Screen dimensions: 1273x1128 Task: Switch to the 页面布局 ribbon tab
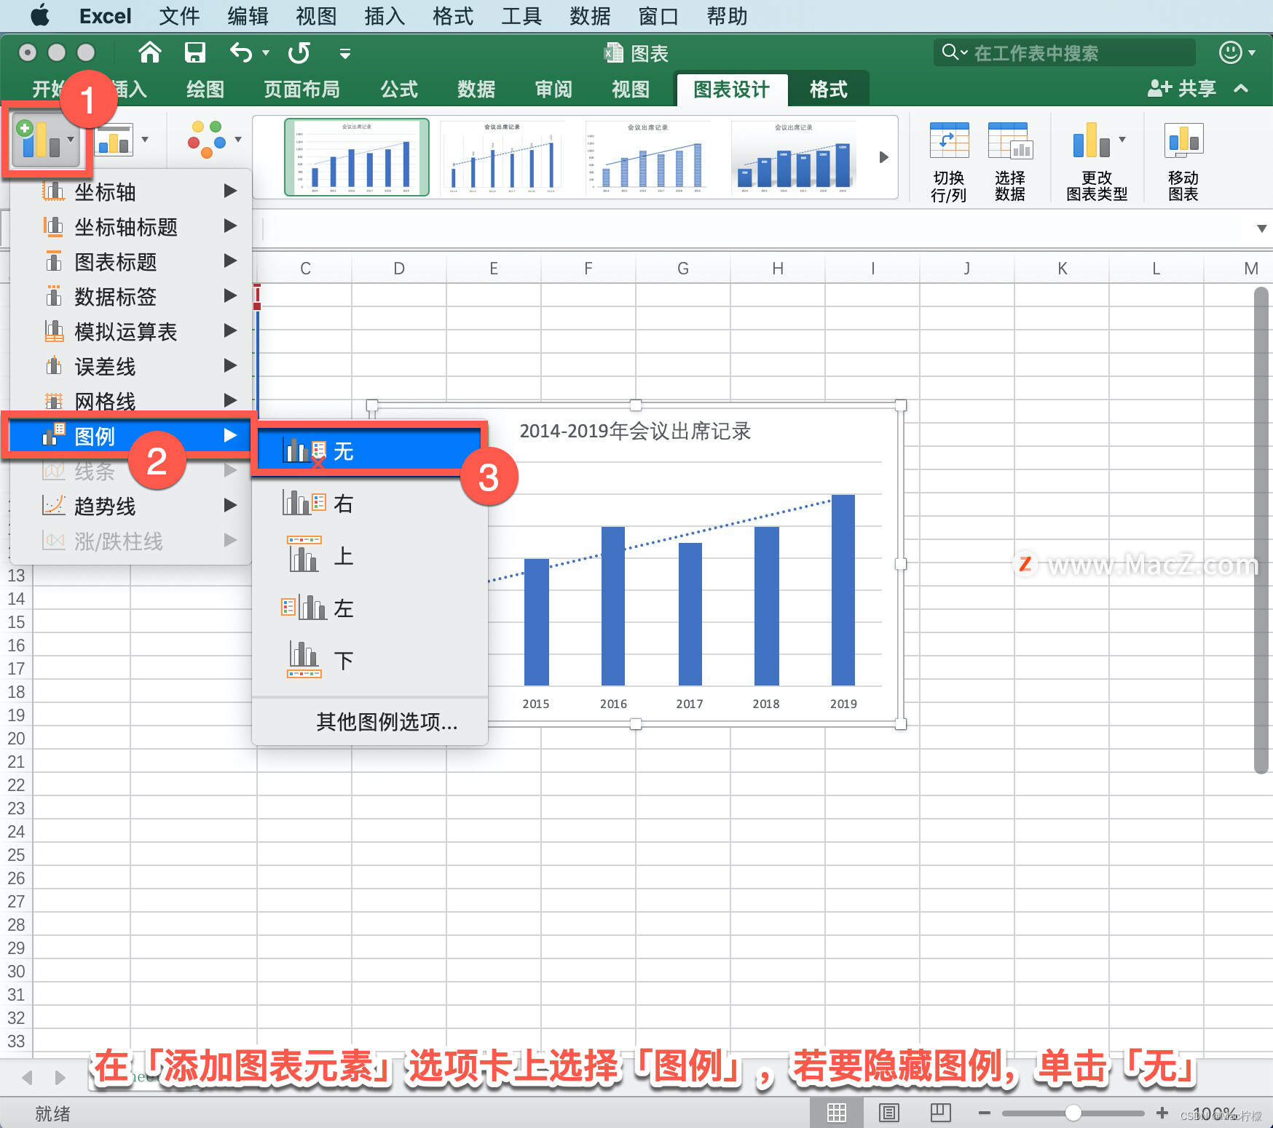click(301, 90)
